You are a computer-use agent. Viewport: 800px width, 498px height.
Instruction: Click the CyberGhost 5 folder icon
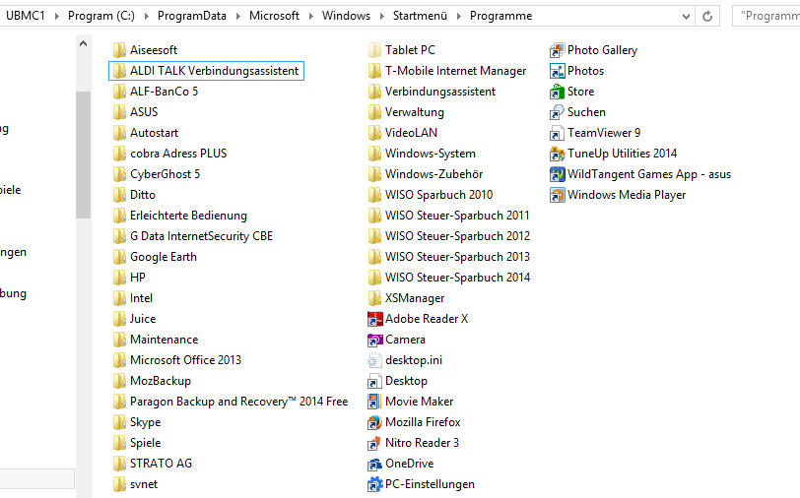point(119,174)
